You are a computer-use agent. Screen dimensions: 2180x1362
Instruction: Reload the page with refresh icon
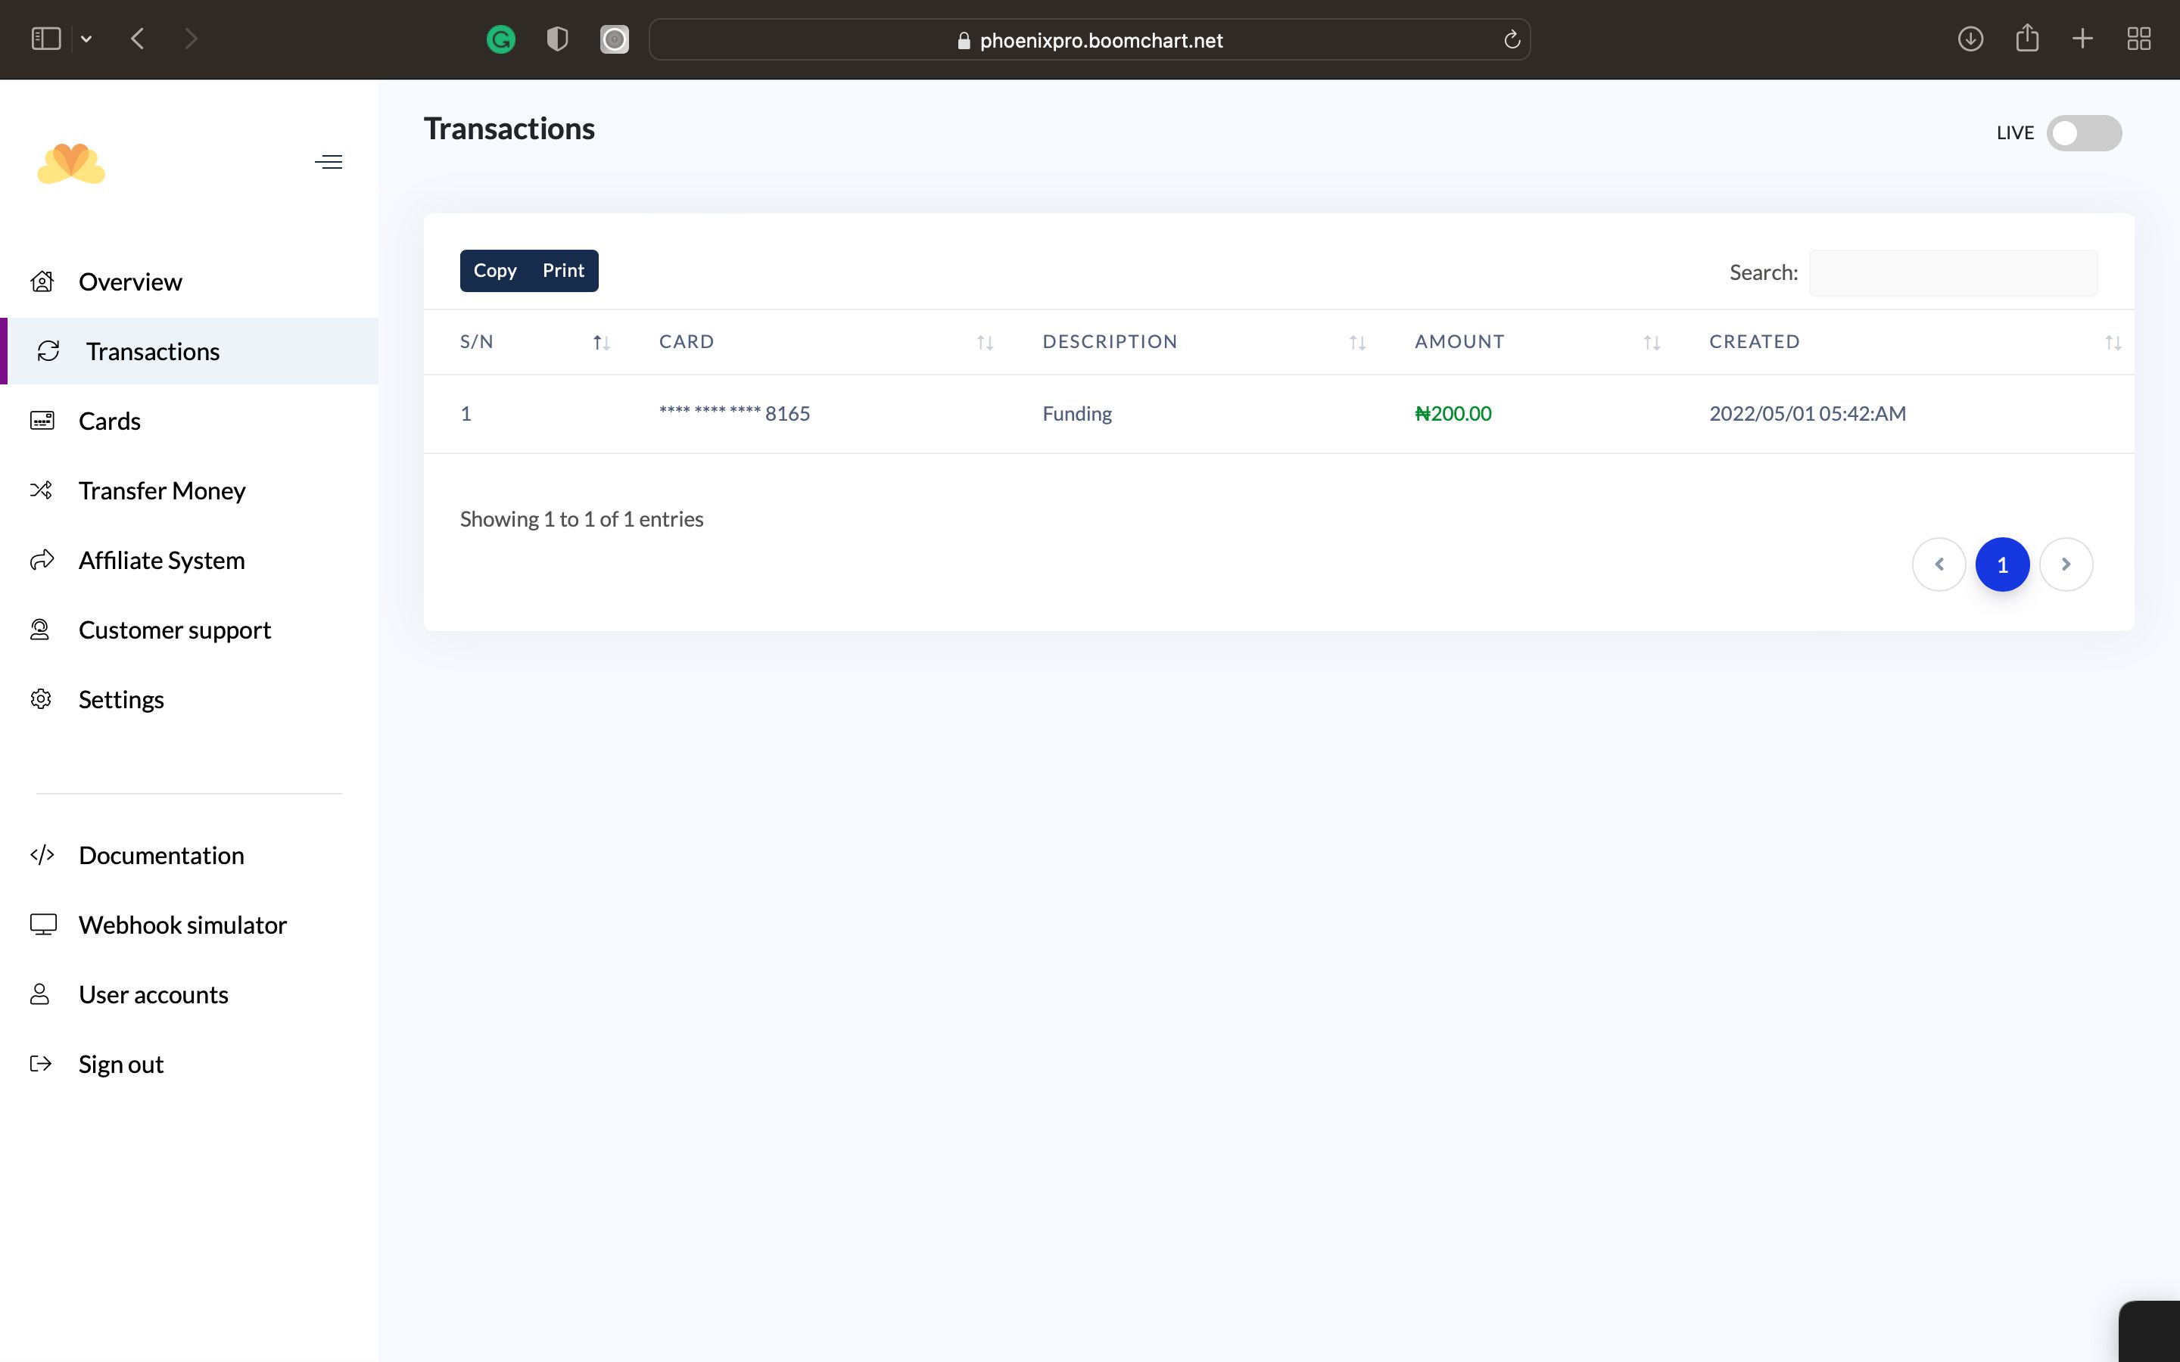[x=1512, y=39]
